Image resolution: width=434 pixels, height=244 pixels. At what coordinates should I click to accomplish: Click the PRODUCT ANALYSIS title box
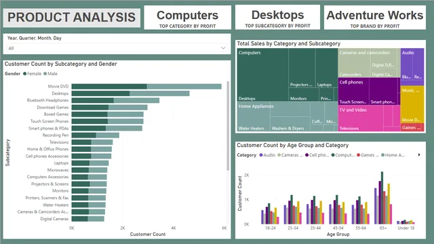(72, 18)
